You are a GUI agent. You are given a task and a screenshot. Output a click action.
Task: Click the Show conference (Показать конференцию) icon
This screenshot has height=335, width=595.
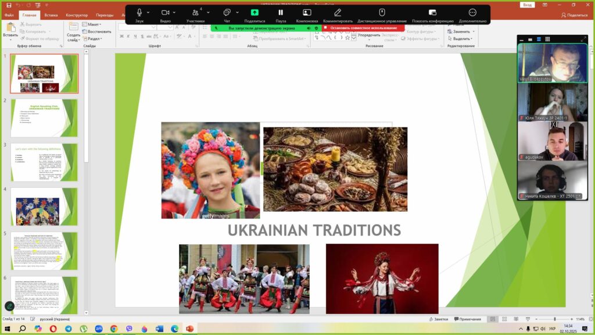pyautogui.click(x=432, y=12)
